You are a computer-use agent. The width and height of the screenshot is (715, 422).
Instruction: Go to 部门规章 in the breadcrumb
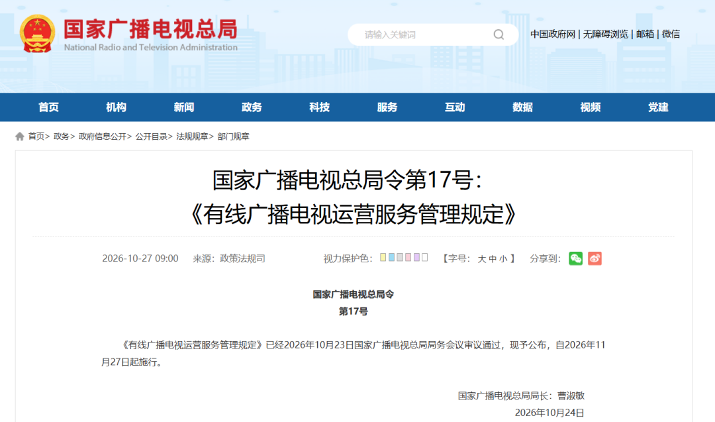(x=234, y=136)
